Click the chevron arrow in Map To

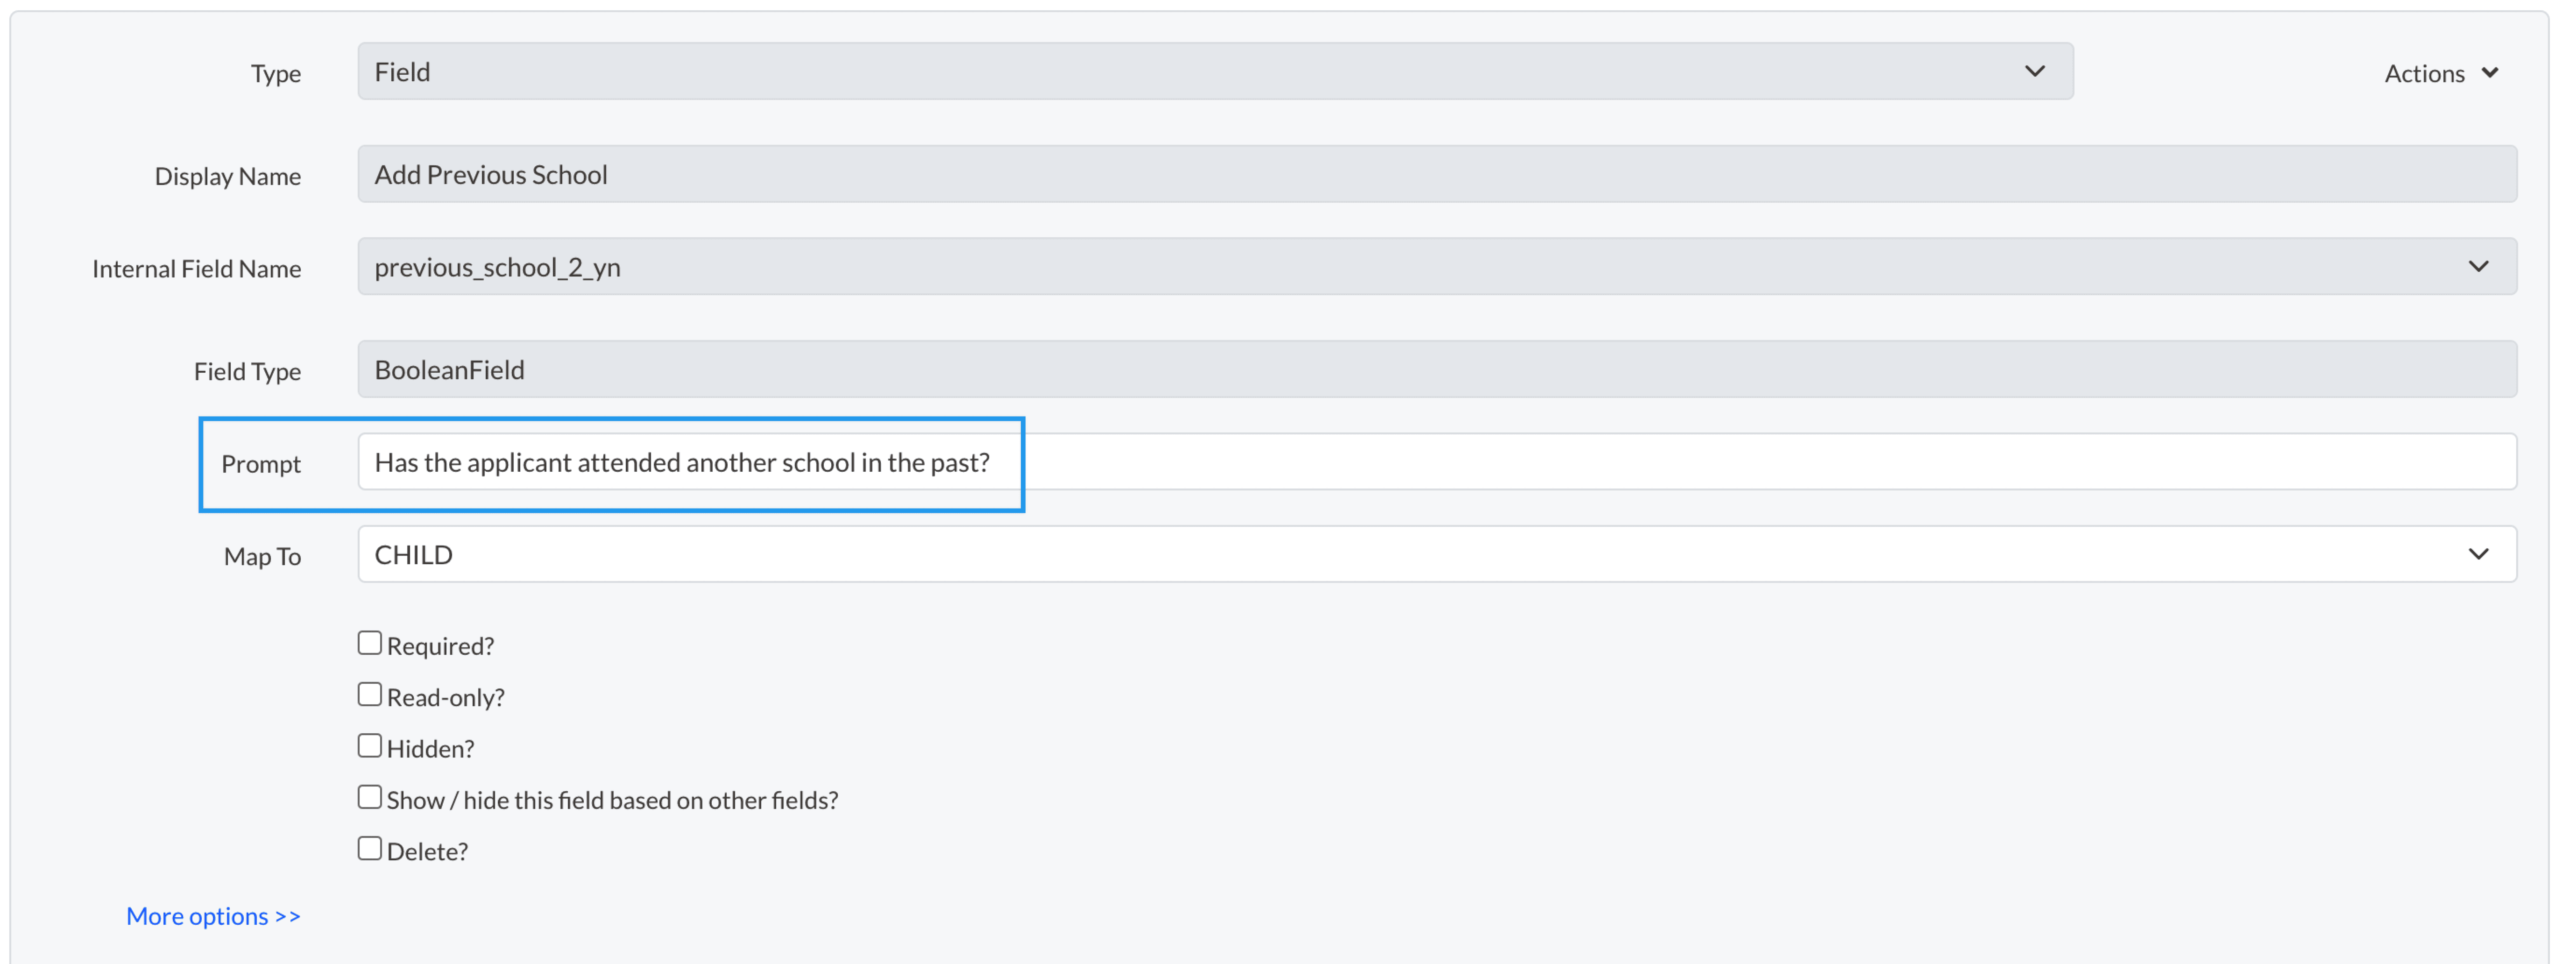point(2478,555)
